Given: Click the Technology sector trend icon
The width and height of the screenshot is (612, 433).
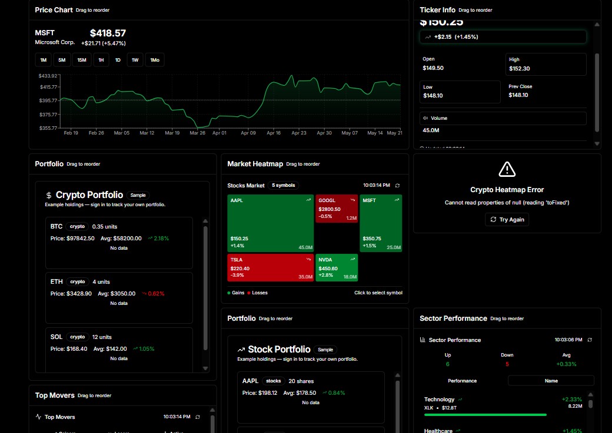Looking at the screenshot, I should [x=460, y=400].
